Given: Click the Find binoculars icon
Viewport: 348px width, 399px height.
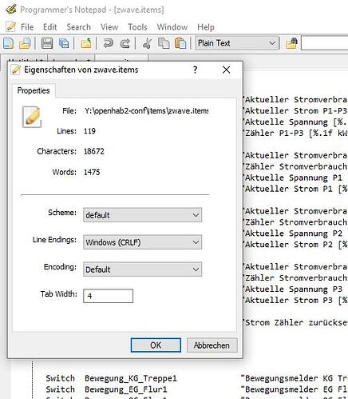Looking at the screenshot, I should point(291,43).
